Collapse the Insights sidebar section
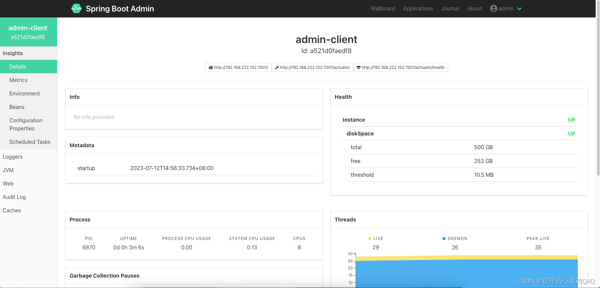Image resolution: width=600 pixels, height=288 pixels. [29, 53]
